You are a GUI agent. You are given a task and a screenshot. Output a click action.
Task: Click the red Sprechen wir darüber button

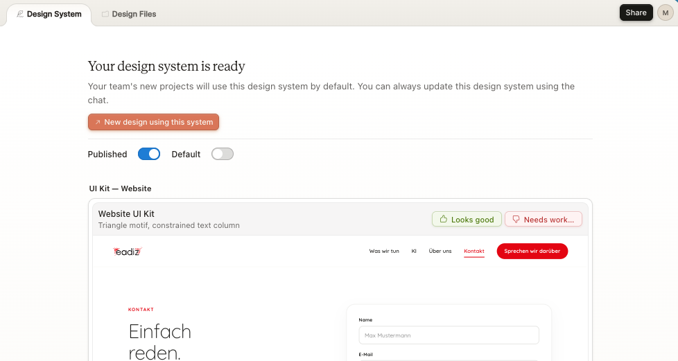point(532,251)
